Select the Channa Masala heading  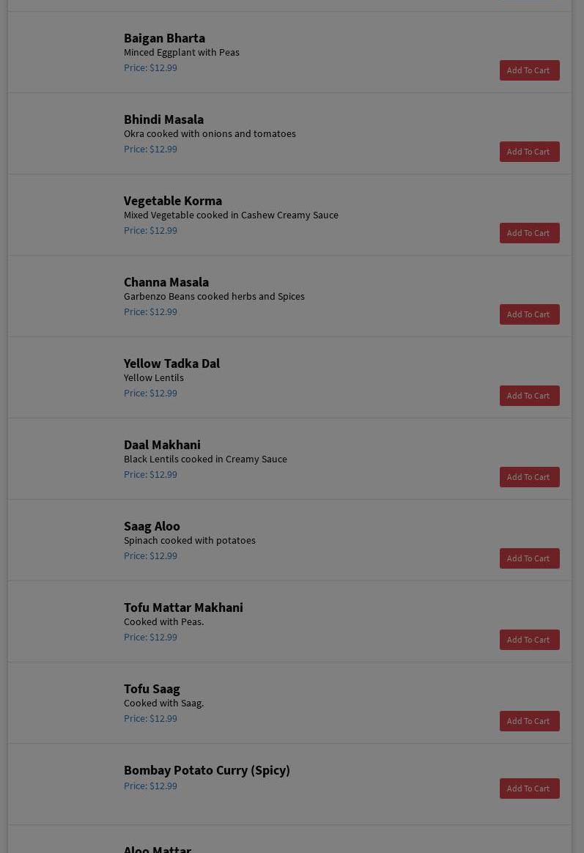click(166, 282)
